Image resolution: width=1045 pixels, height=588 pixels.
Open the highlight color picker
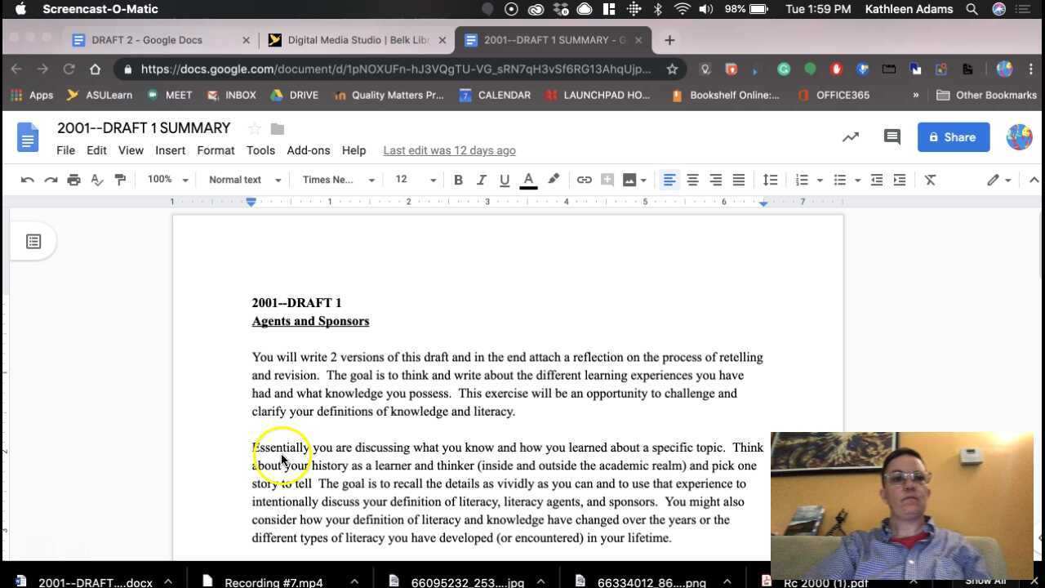click(x=554, y=180)
